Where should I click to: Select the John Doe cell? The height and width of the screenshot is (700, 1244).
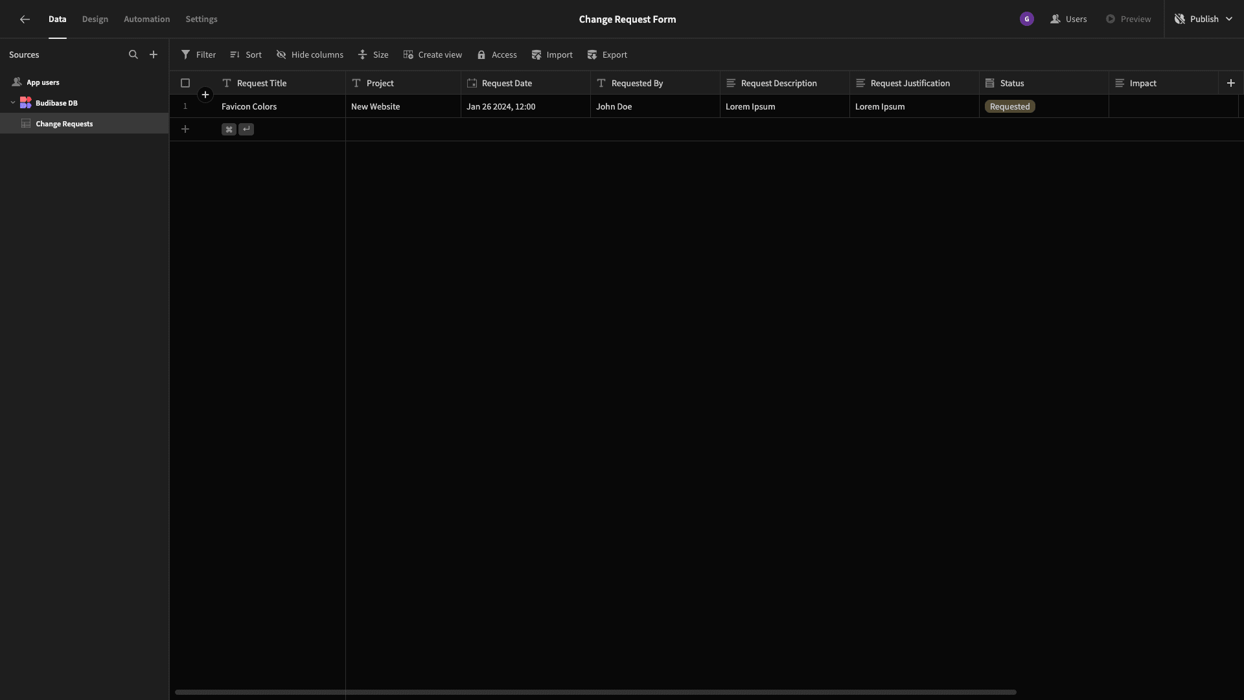655,106
